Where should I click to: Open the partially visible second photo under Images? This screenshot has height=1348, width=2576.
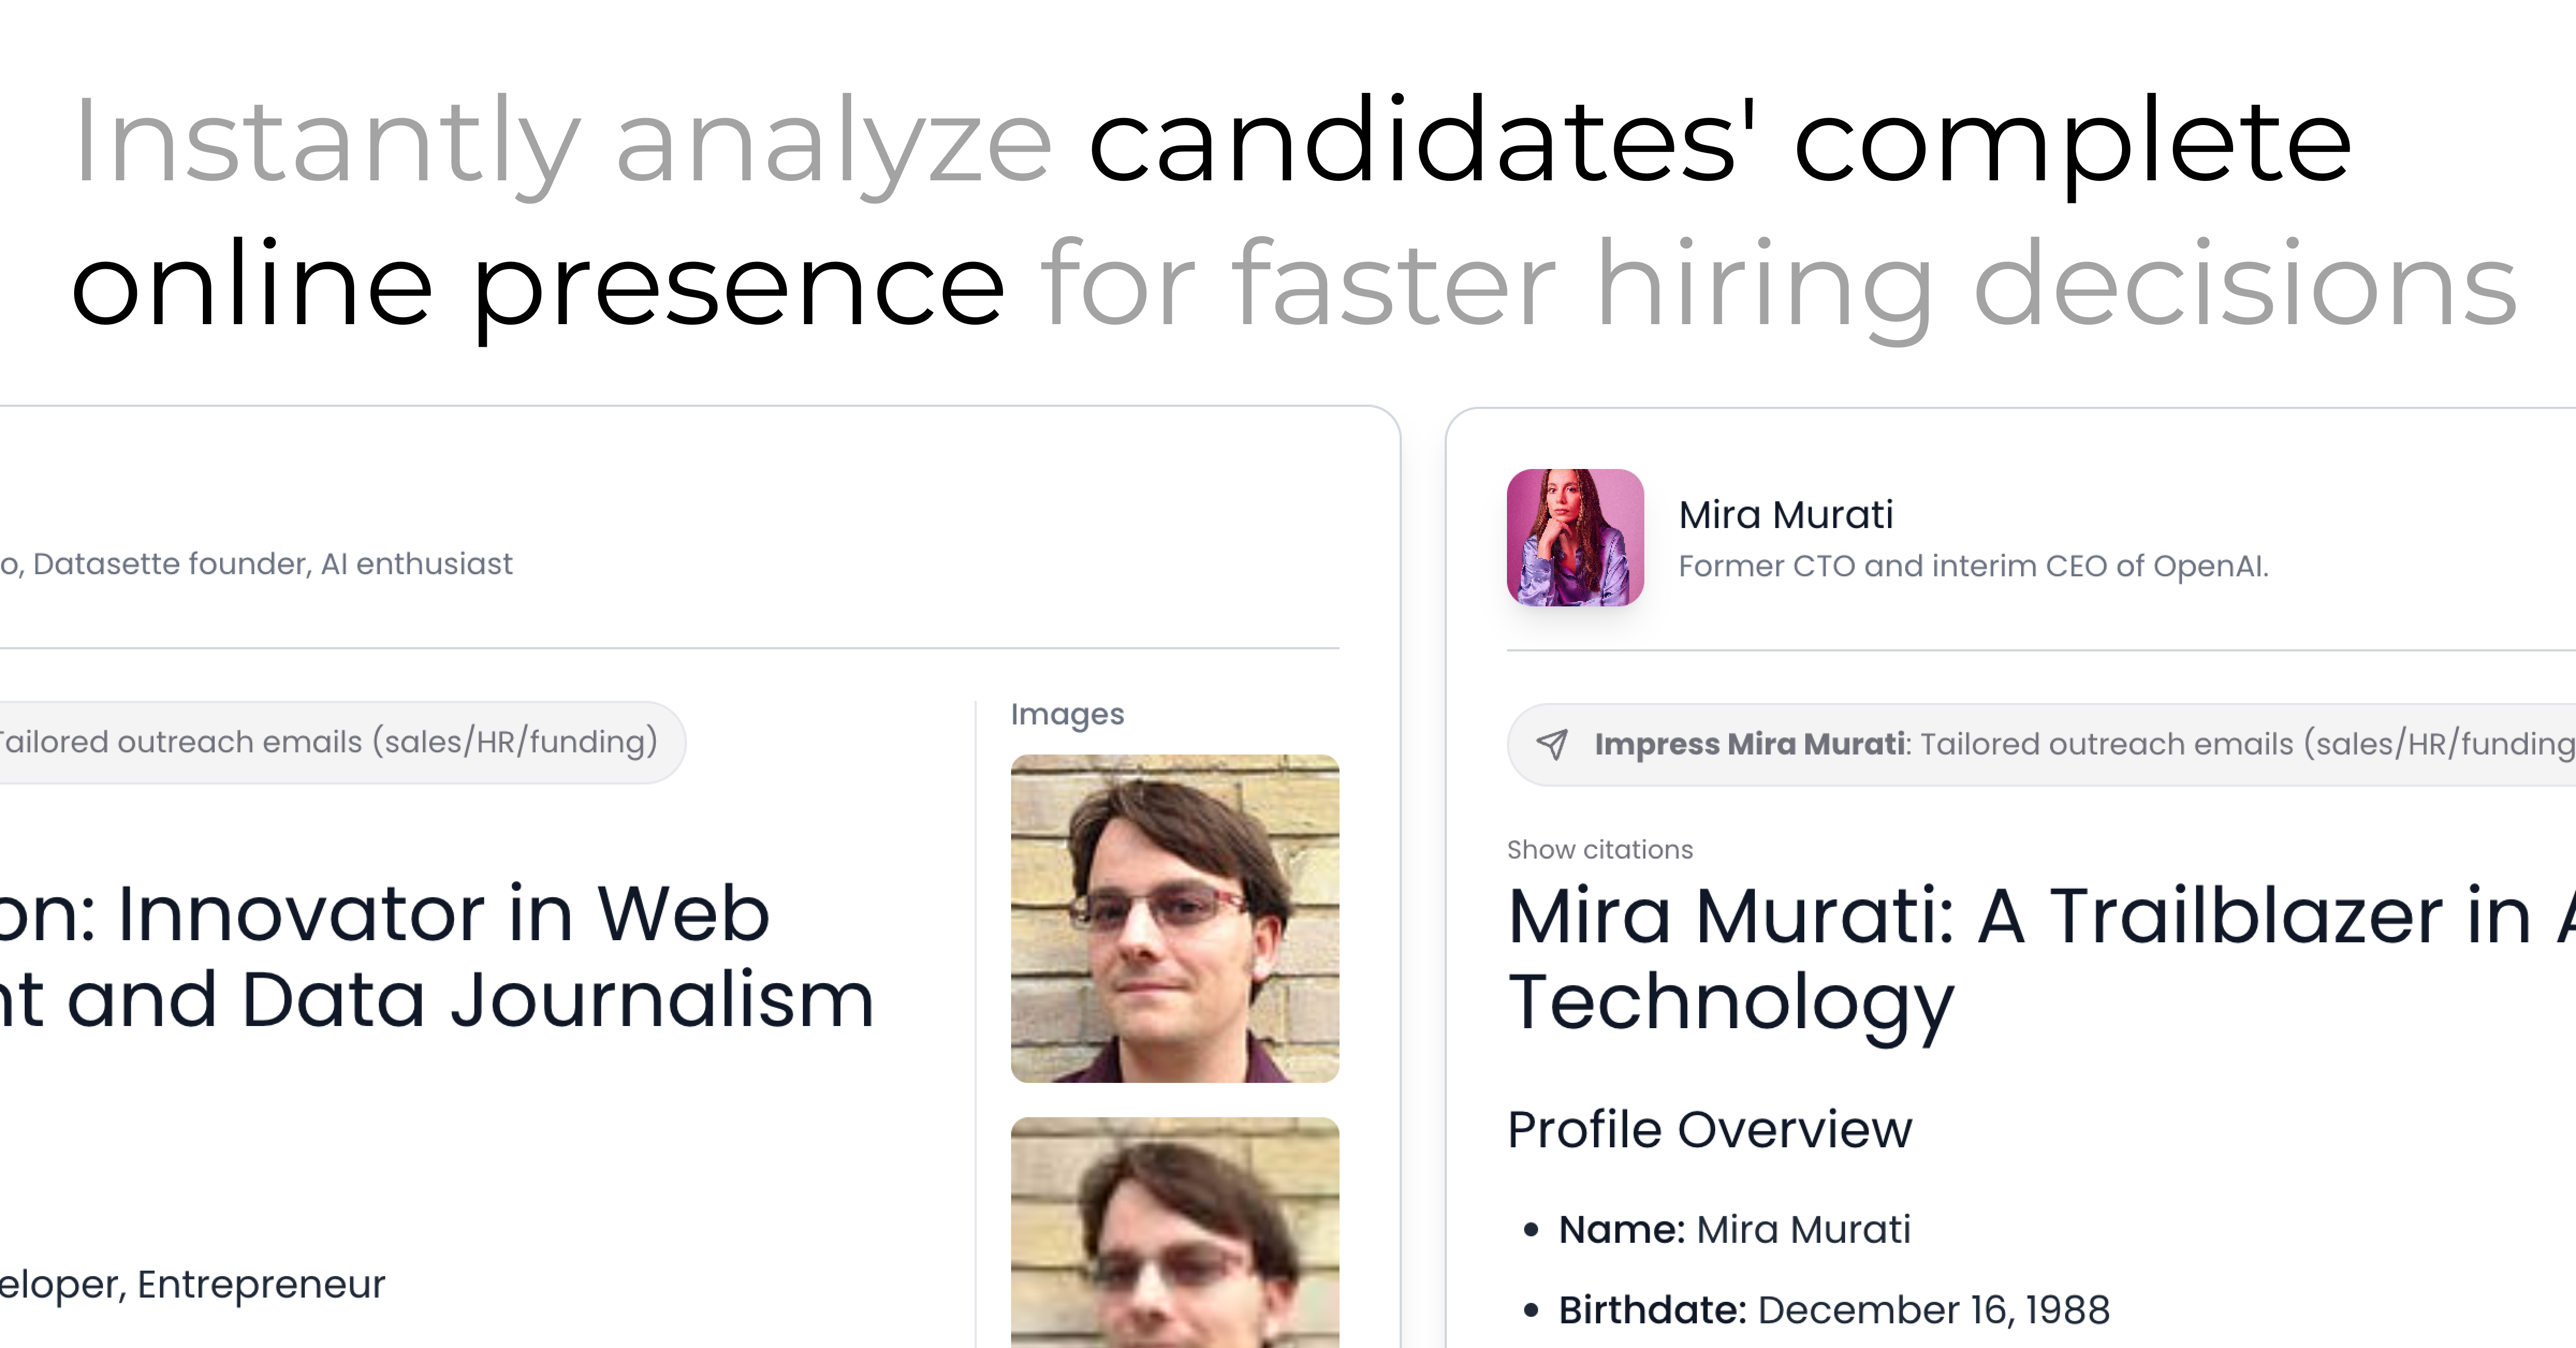click(x=1174, y=1232)
